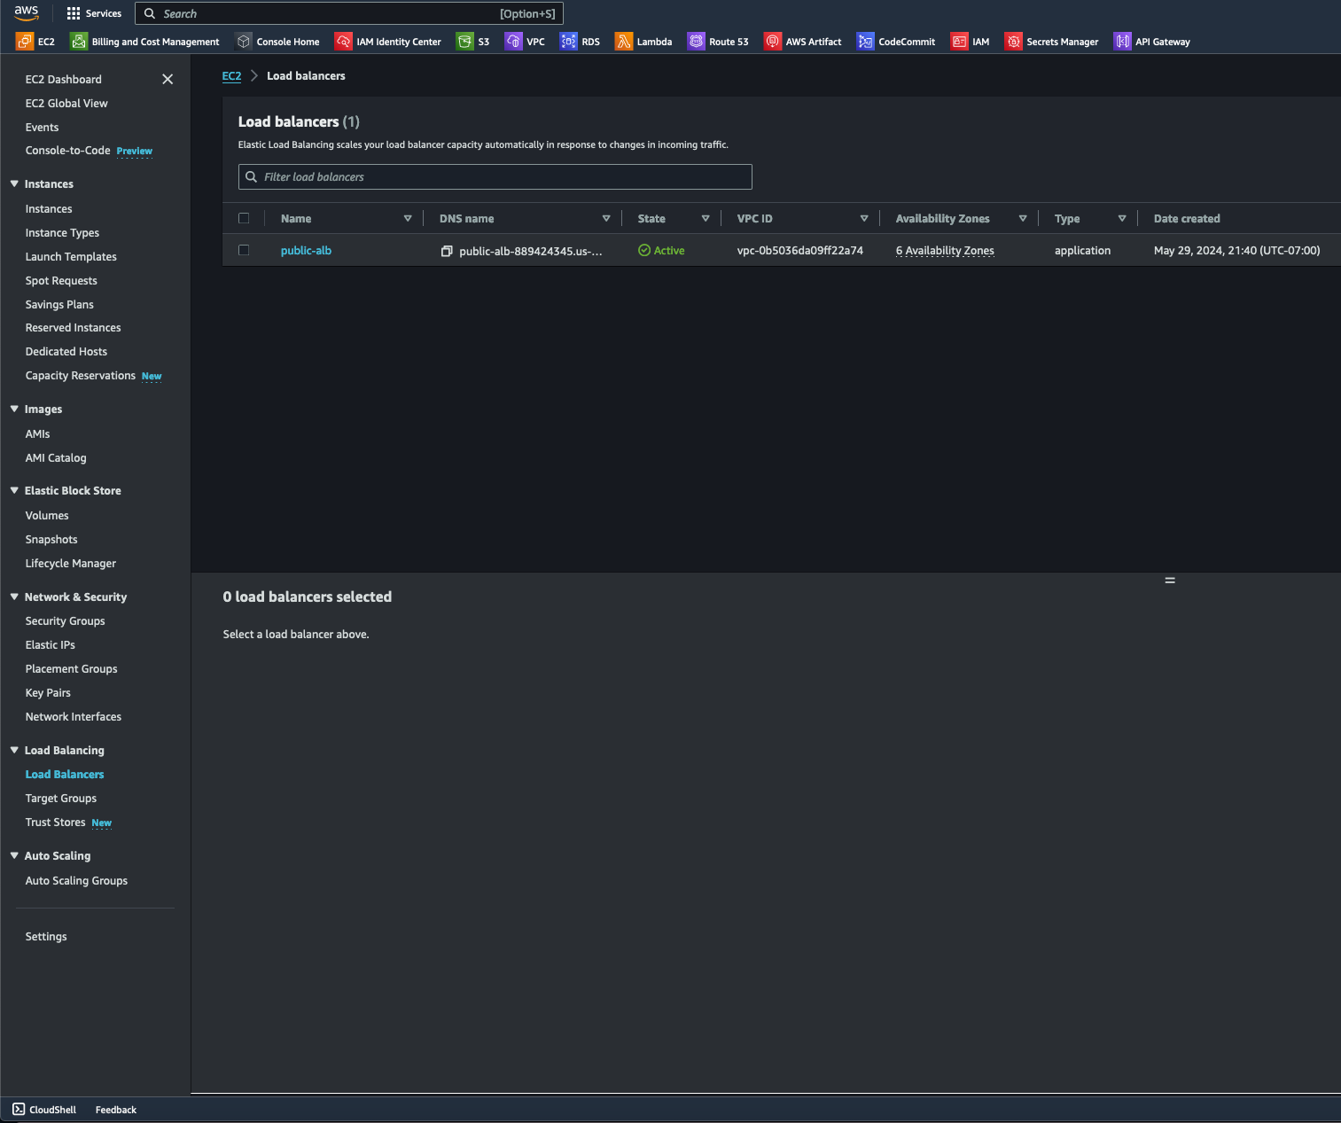Sort by VPC ID column arrow
Image resolution: width=1341 pixels, height=1123 pixels.
(x=864, y=219)
